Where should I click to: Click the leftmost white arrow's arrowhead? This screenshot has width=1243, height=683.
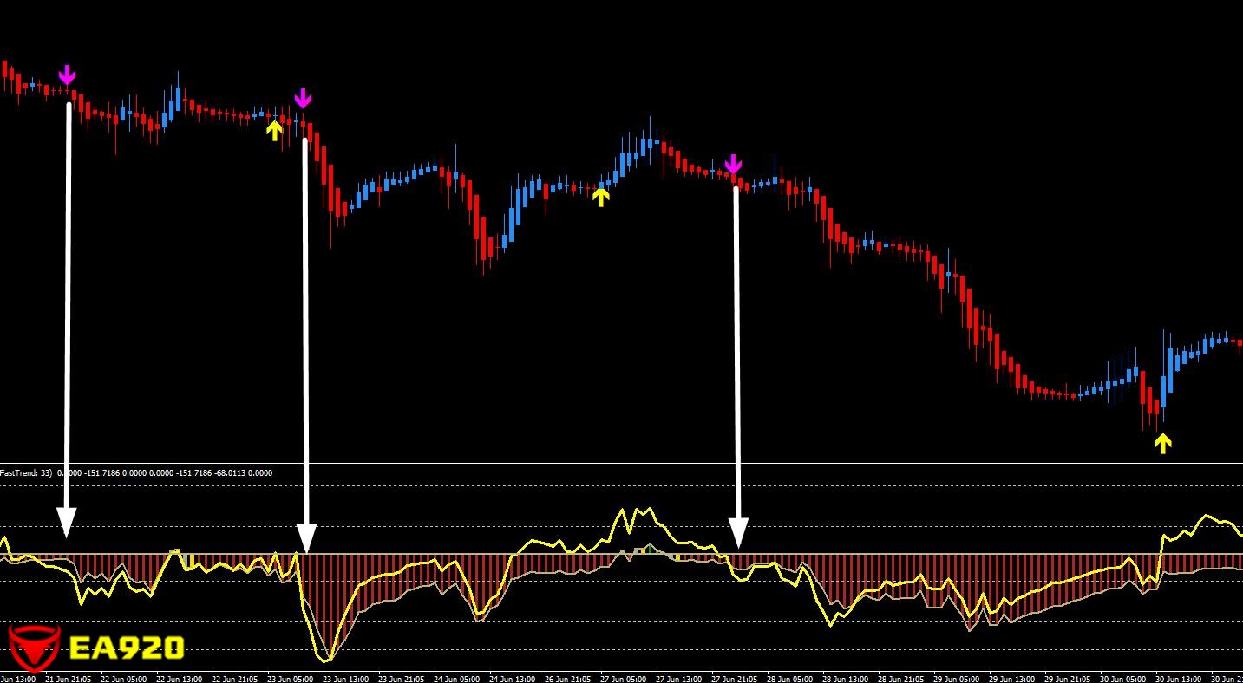66,523
